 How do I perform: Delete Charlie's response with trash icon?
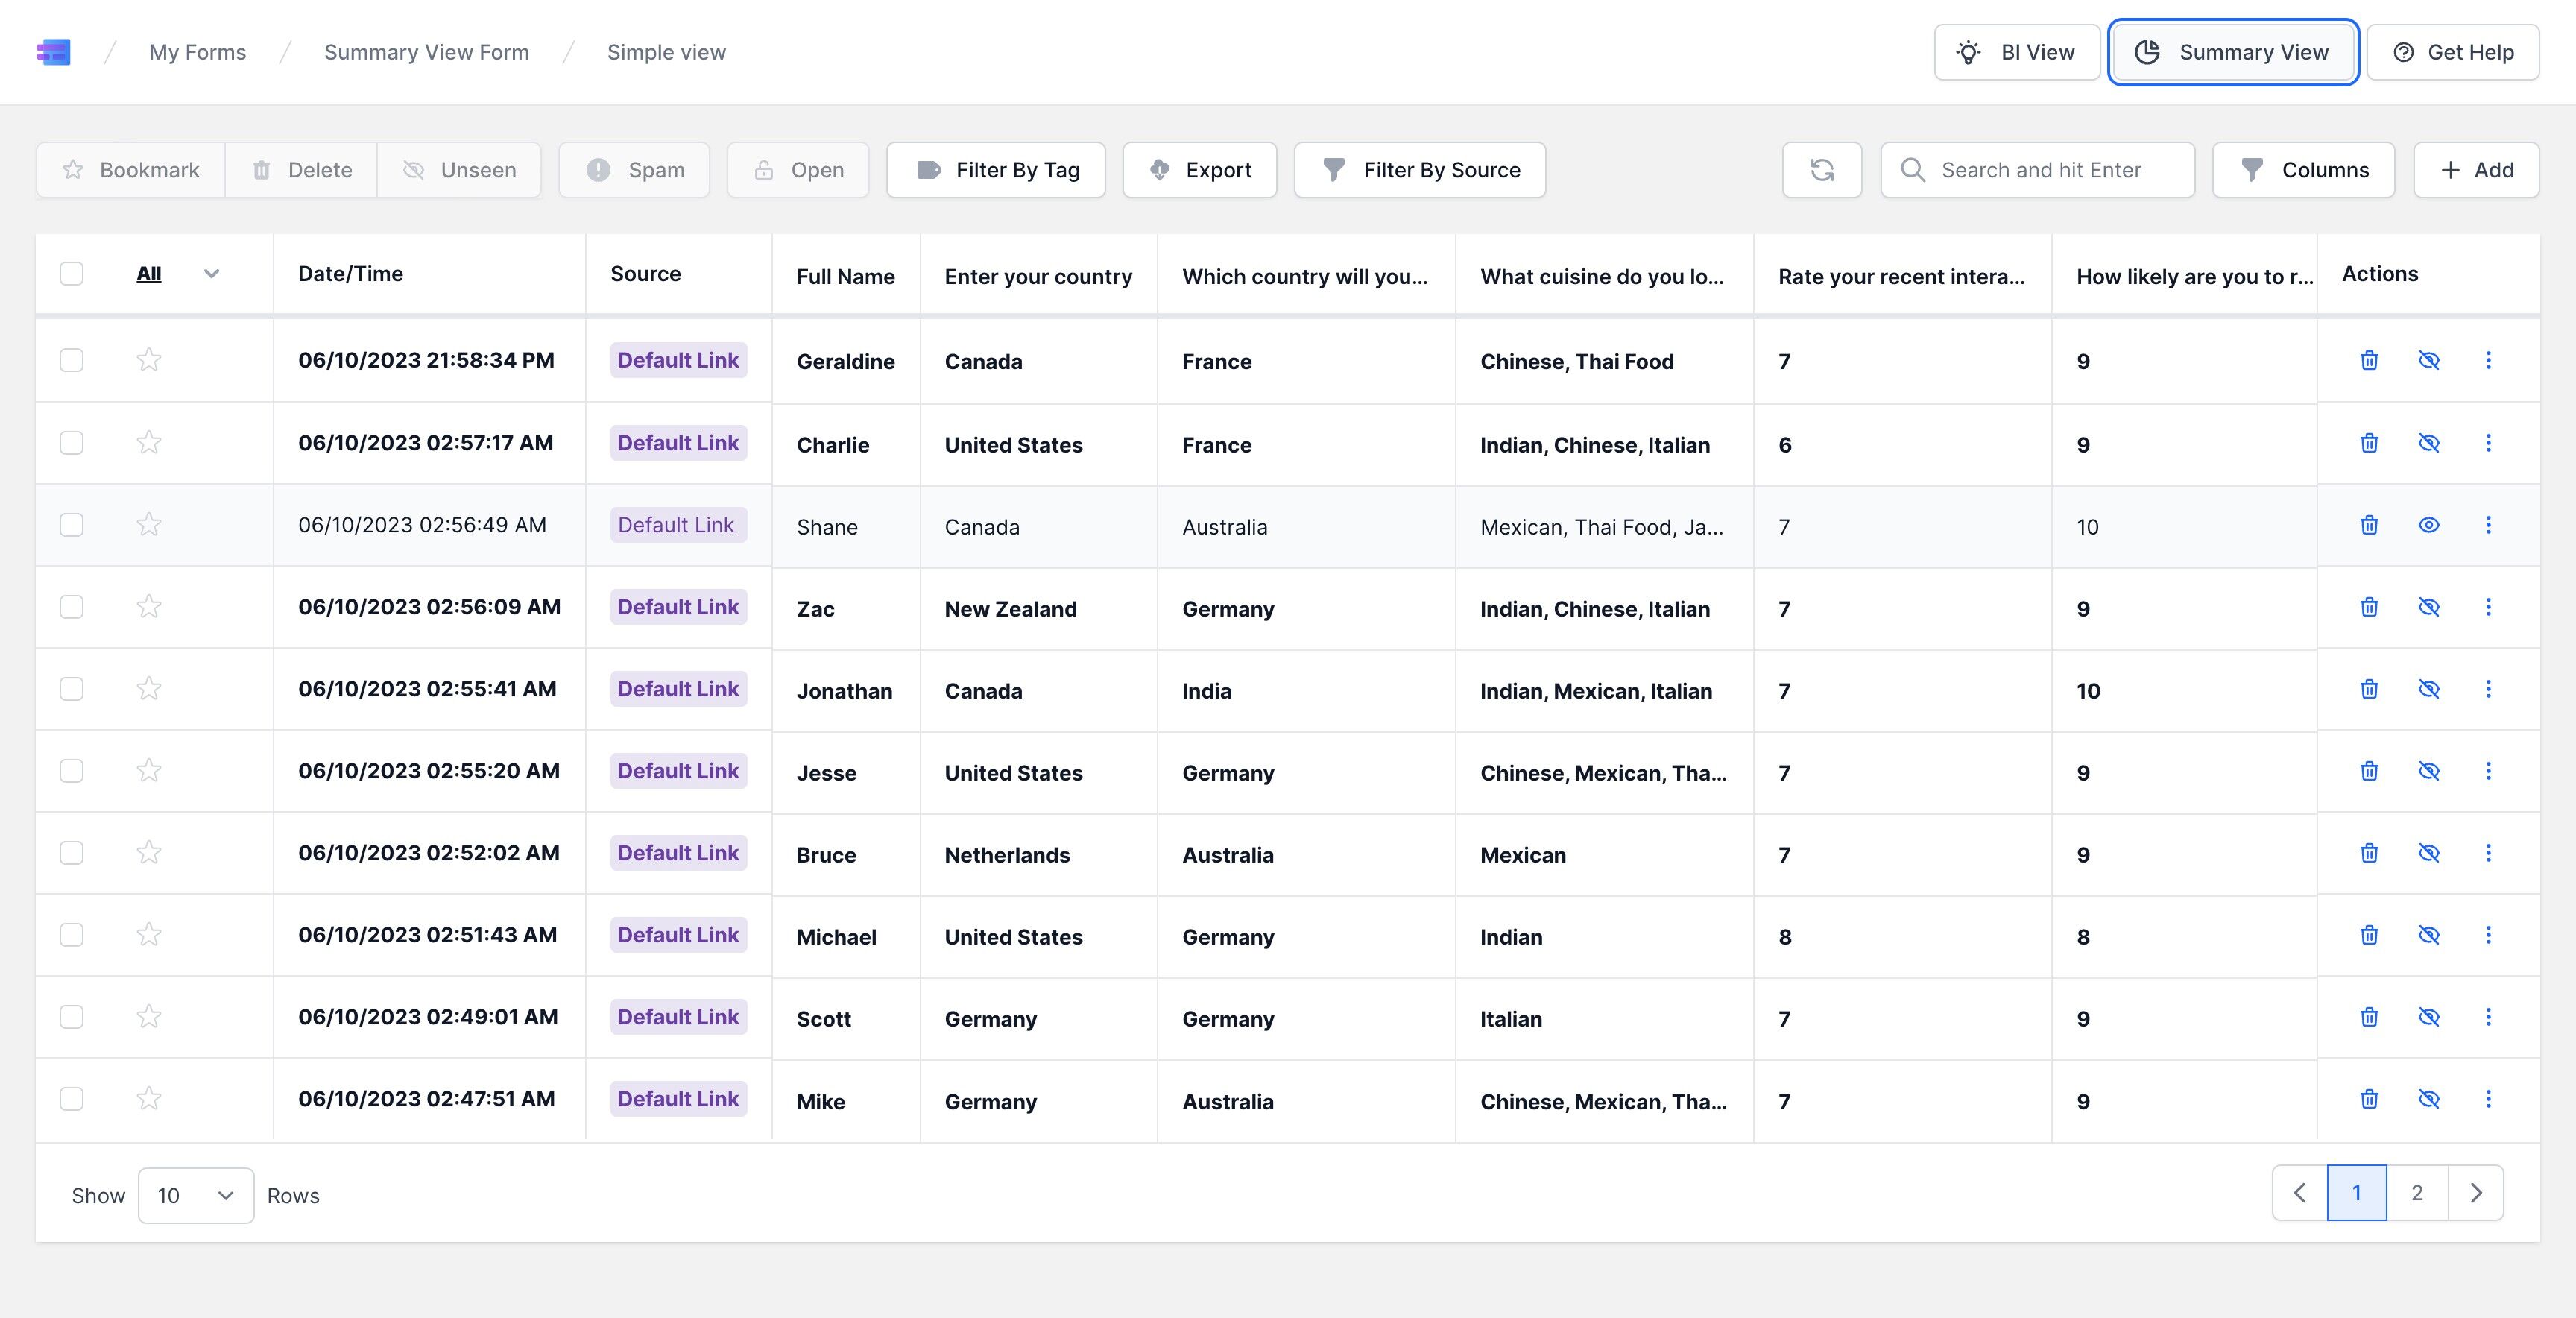(2369, 443)
